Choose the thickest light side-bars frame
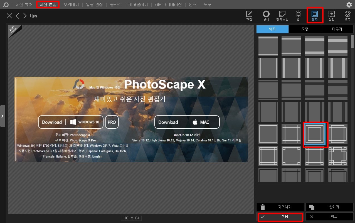The width and height of the screenshot is (355, 223). (x=337, y=68)
